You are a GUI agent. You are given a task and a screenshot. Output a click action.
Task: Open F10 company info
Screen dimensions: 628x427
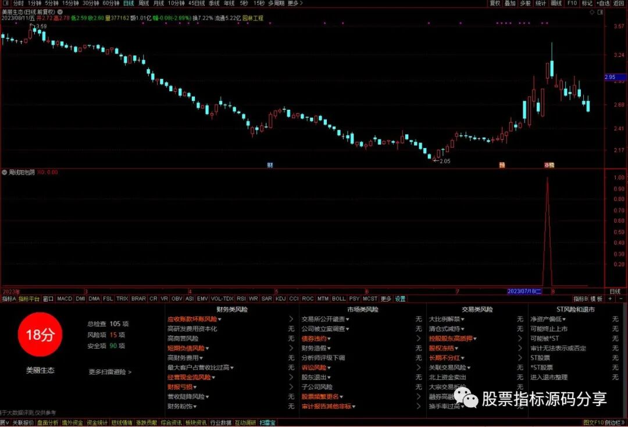click(572, 3)
